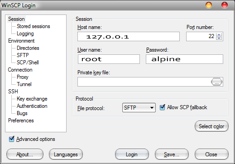The width and height of the screenshot is (235, 164).
Task: Decrease port number with down arrow
Action: point(219,38)
